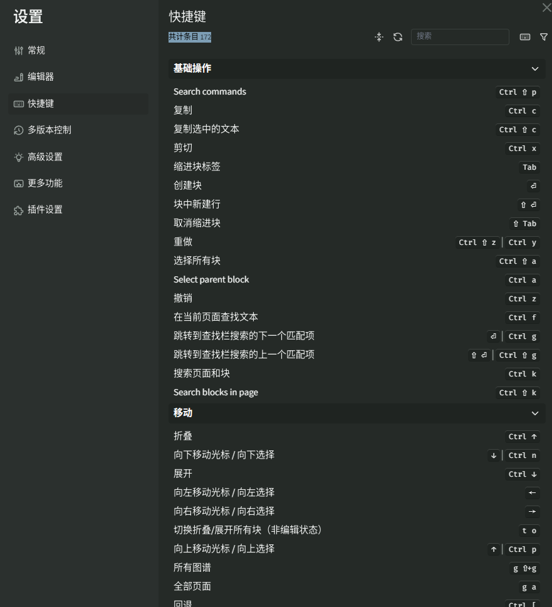Viewport: 552px width, 607px height.
Task: Click the Ctrl z shortcut next to 撤销
Action: (x=523, y=299)
